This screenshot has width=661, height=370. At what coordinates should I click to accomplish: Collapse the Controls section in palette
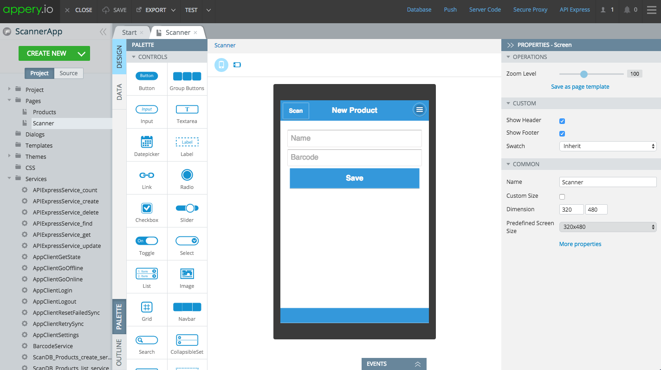coord(134,57)
